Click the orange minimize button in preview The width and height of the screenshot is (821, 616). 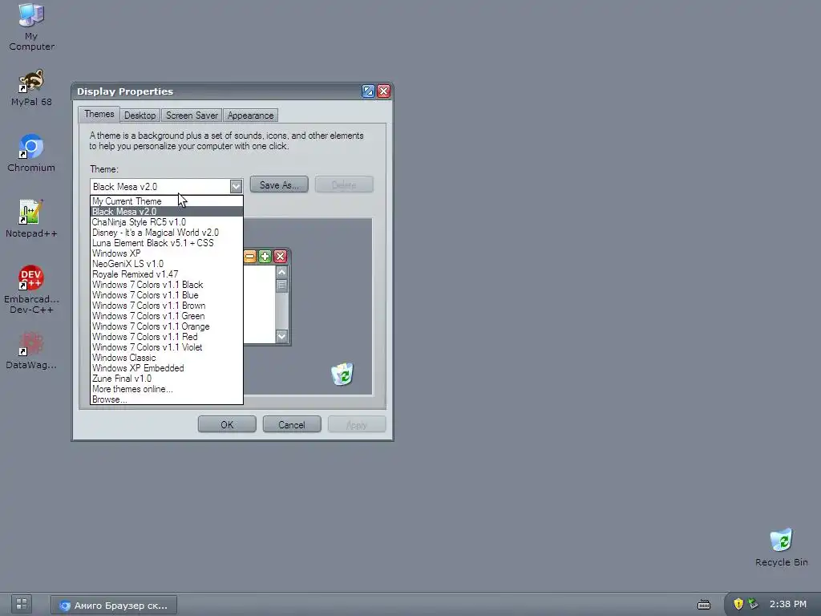click(x=250, y=256)
